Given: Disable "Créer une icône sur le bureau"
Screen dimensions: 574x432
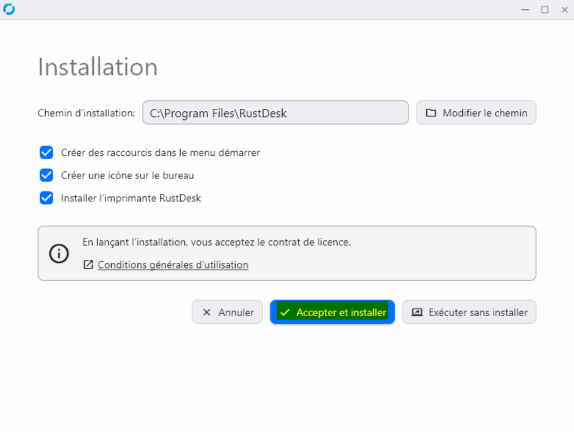Looking at the screenshot, I should click(46, 175).
